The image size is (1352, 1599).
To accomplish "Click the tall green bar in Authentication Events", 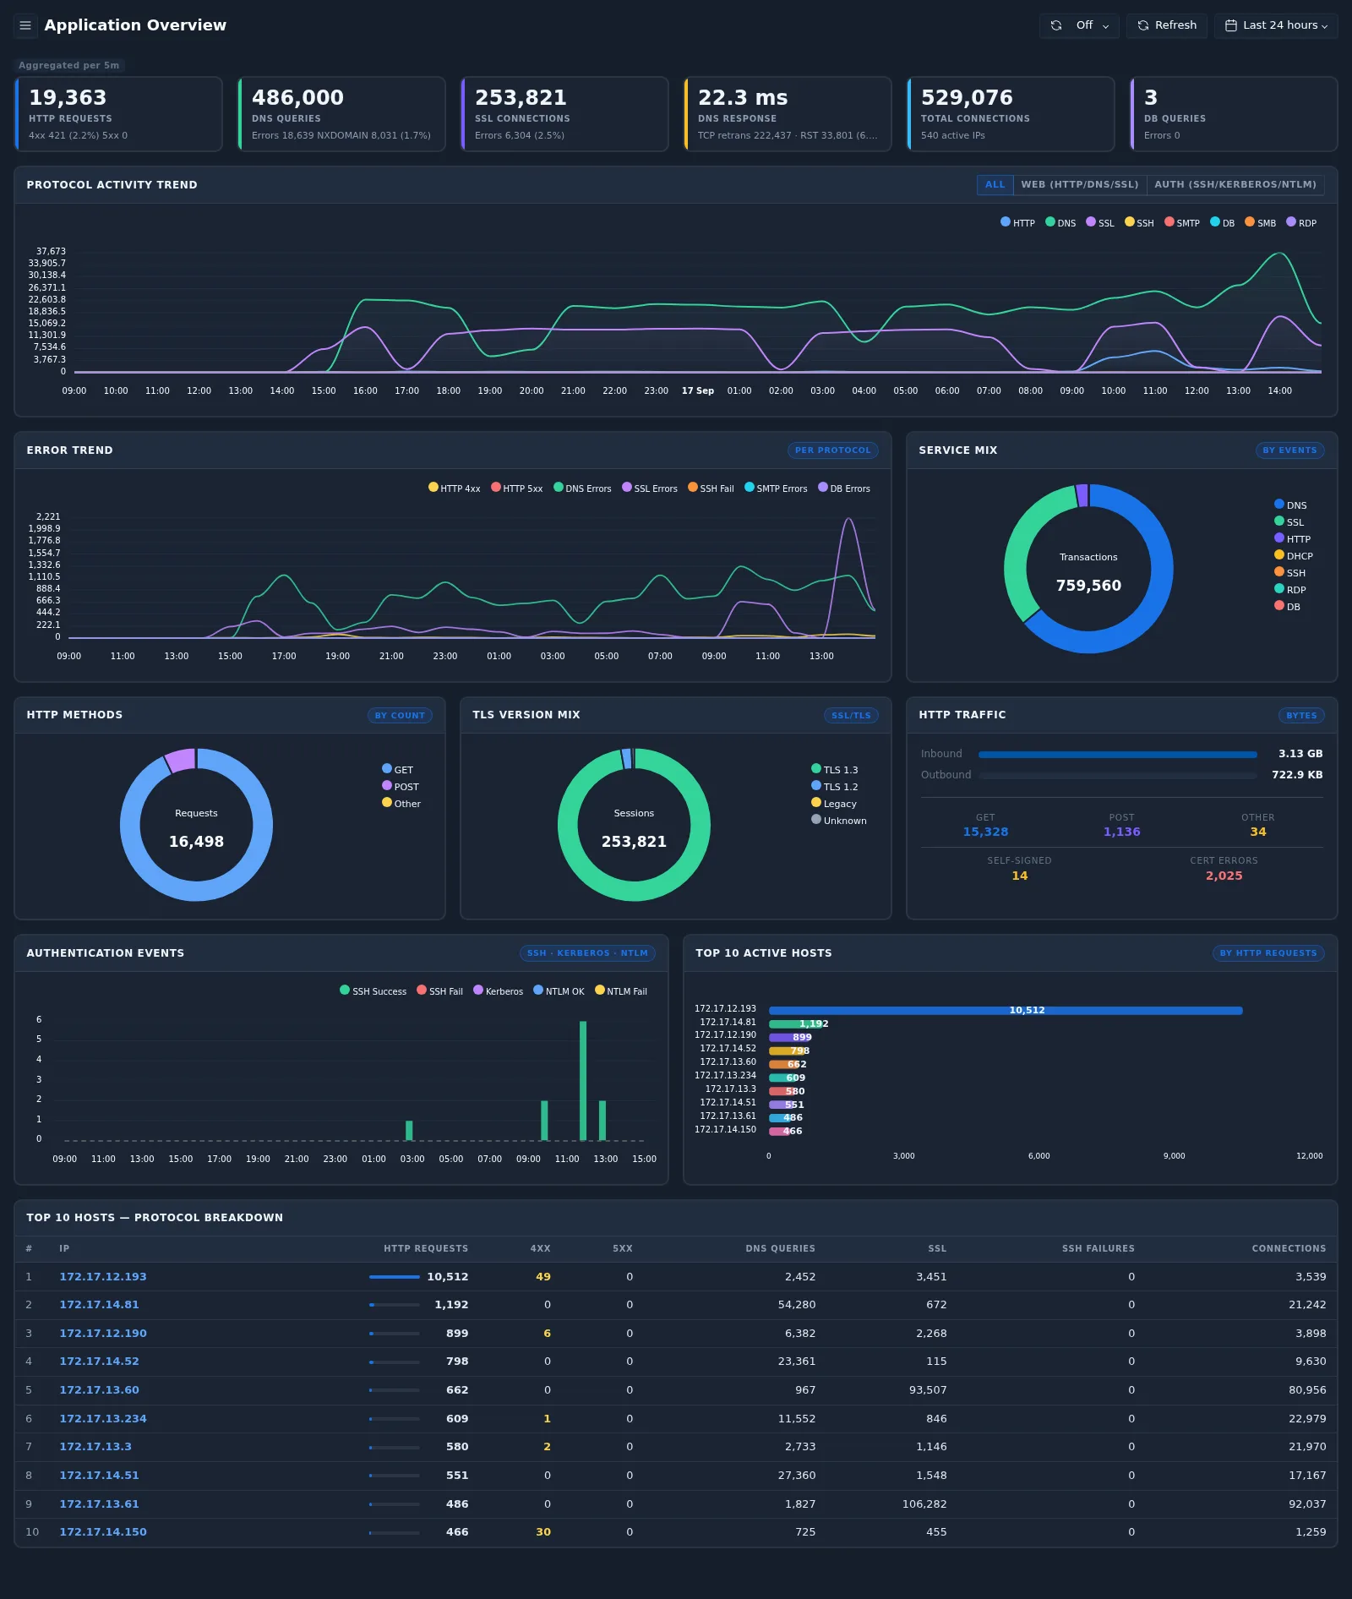I will pyautogui.click(x=583, y=1081).
